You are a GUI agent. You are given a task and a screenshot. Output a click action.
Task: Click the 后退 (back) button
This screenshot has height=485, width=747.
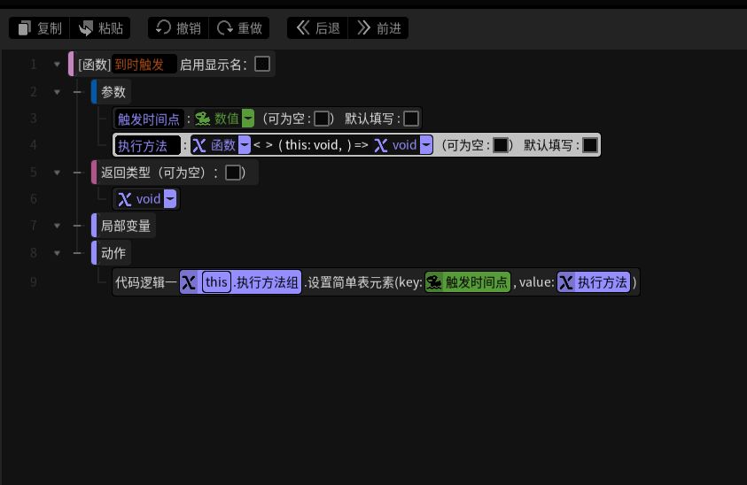coord(317,28)
